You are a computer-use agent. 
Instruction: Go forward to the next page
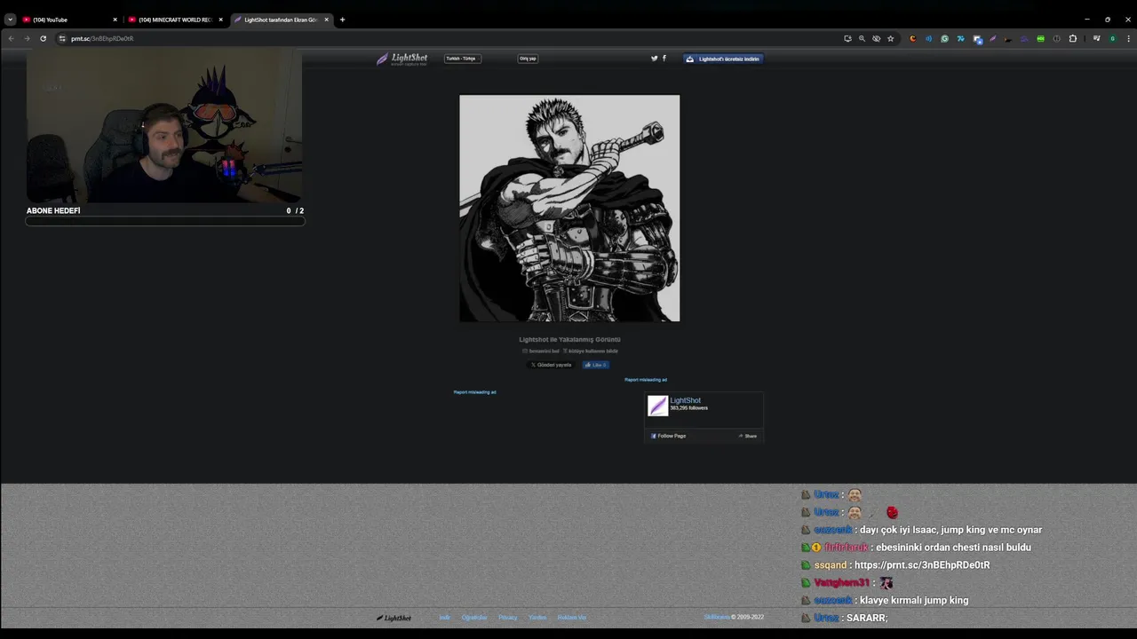27,38
